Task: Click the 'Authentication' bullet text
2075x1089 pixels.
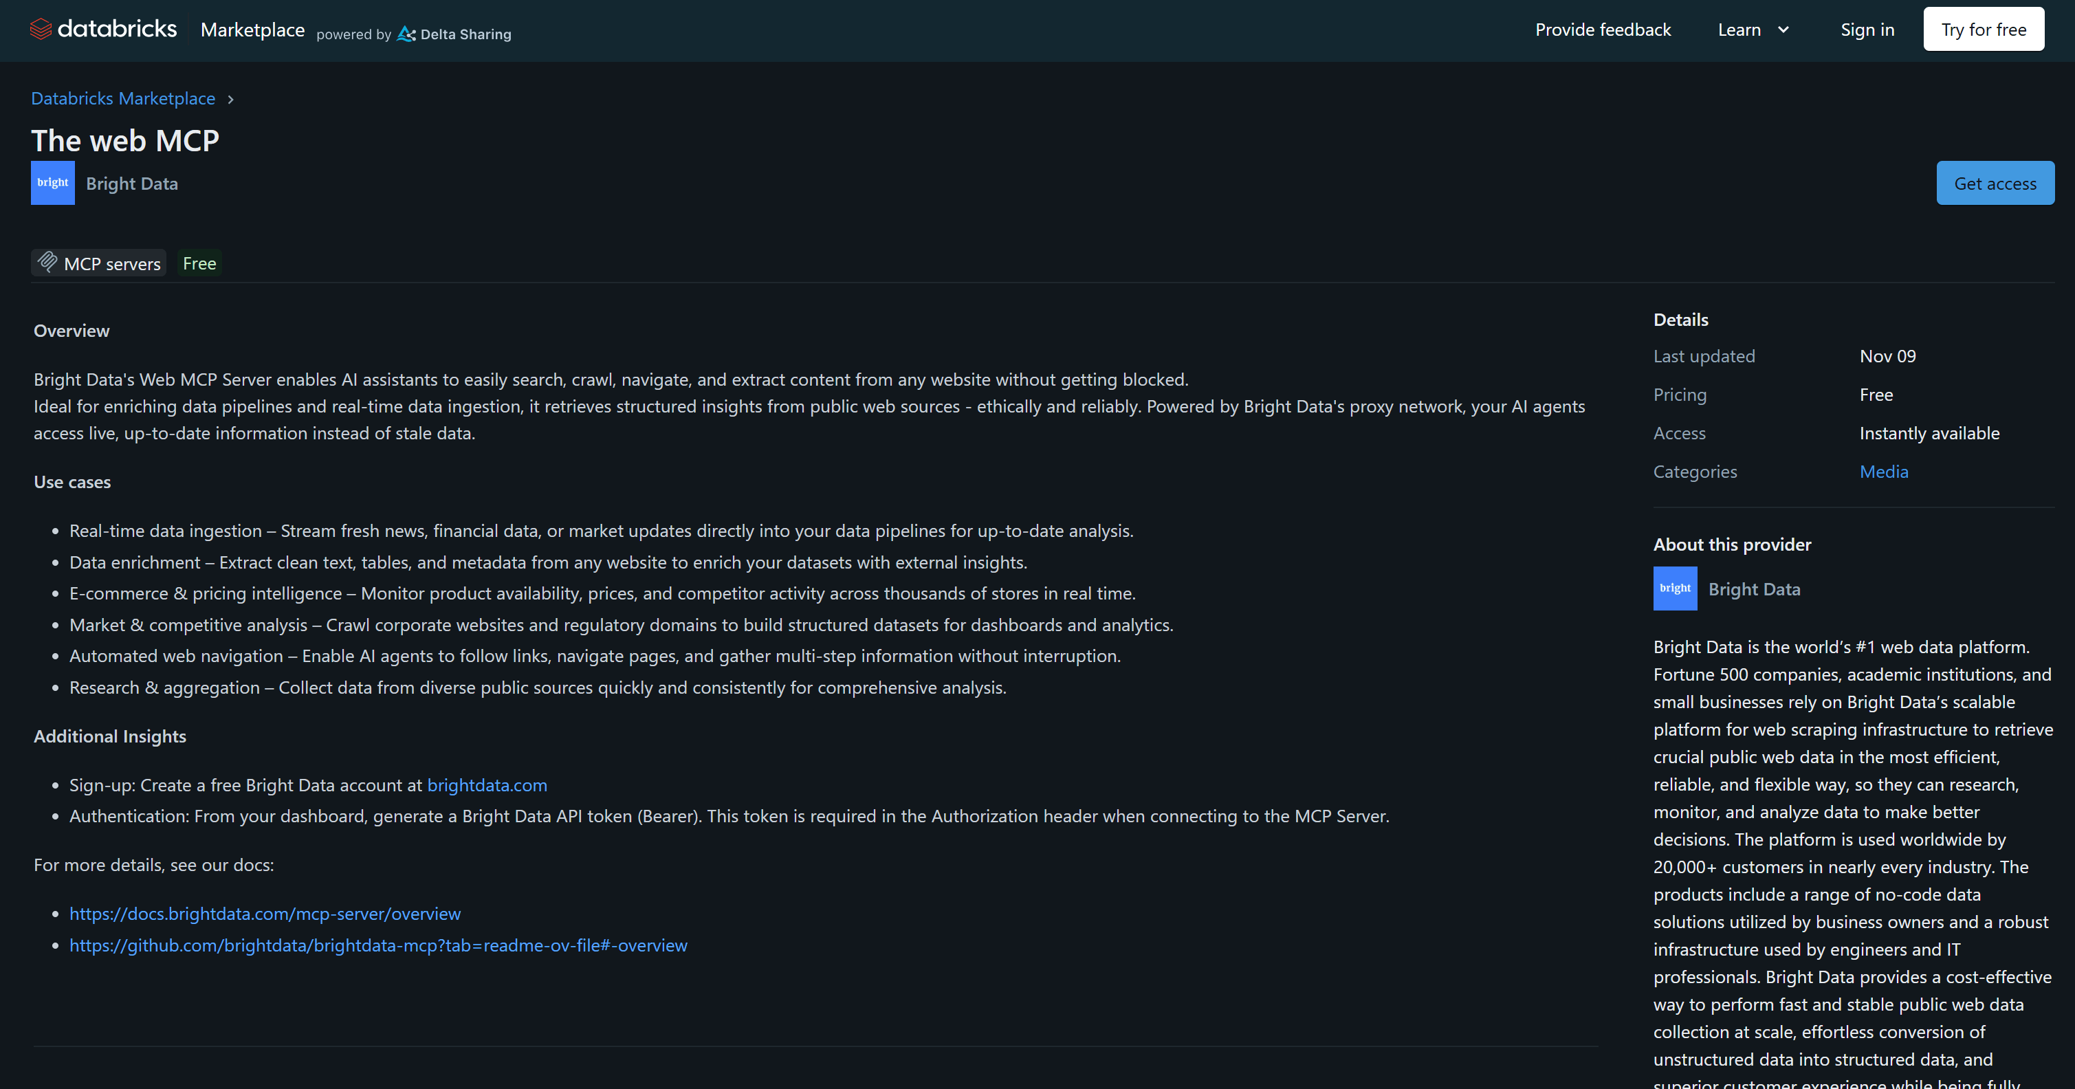Action: (x=729, y=816)
